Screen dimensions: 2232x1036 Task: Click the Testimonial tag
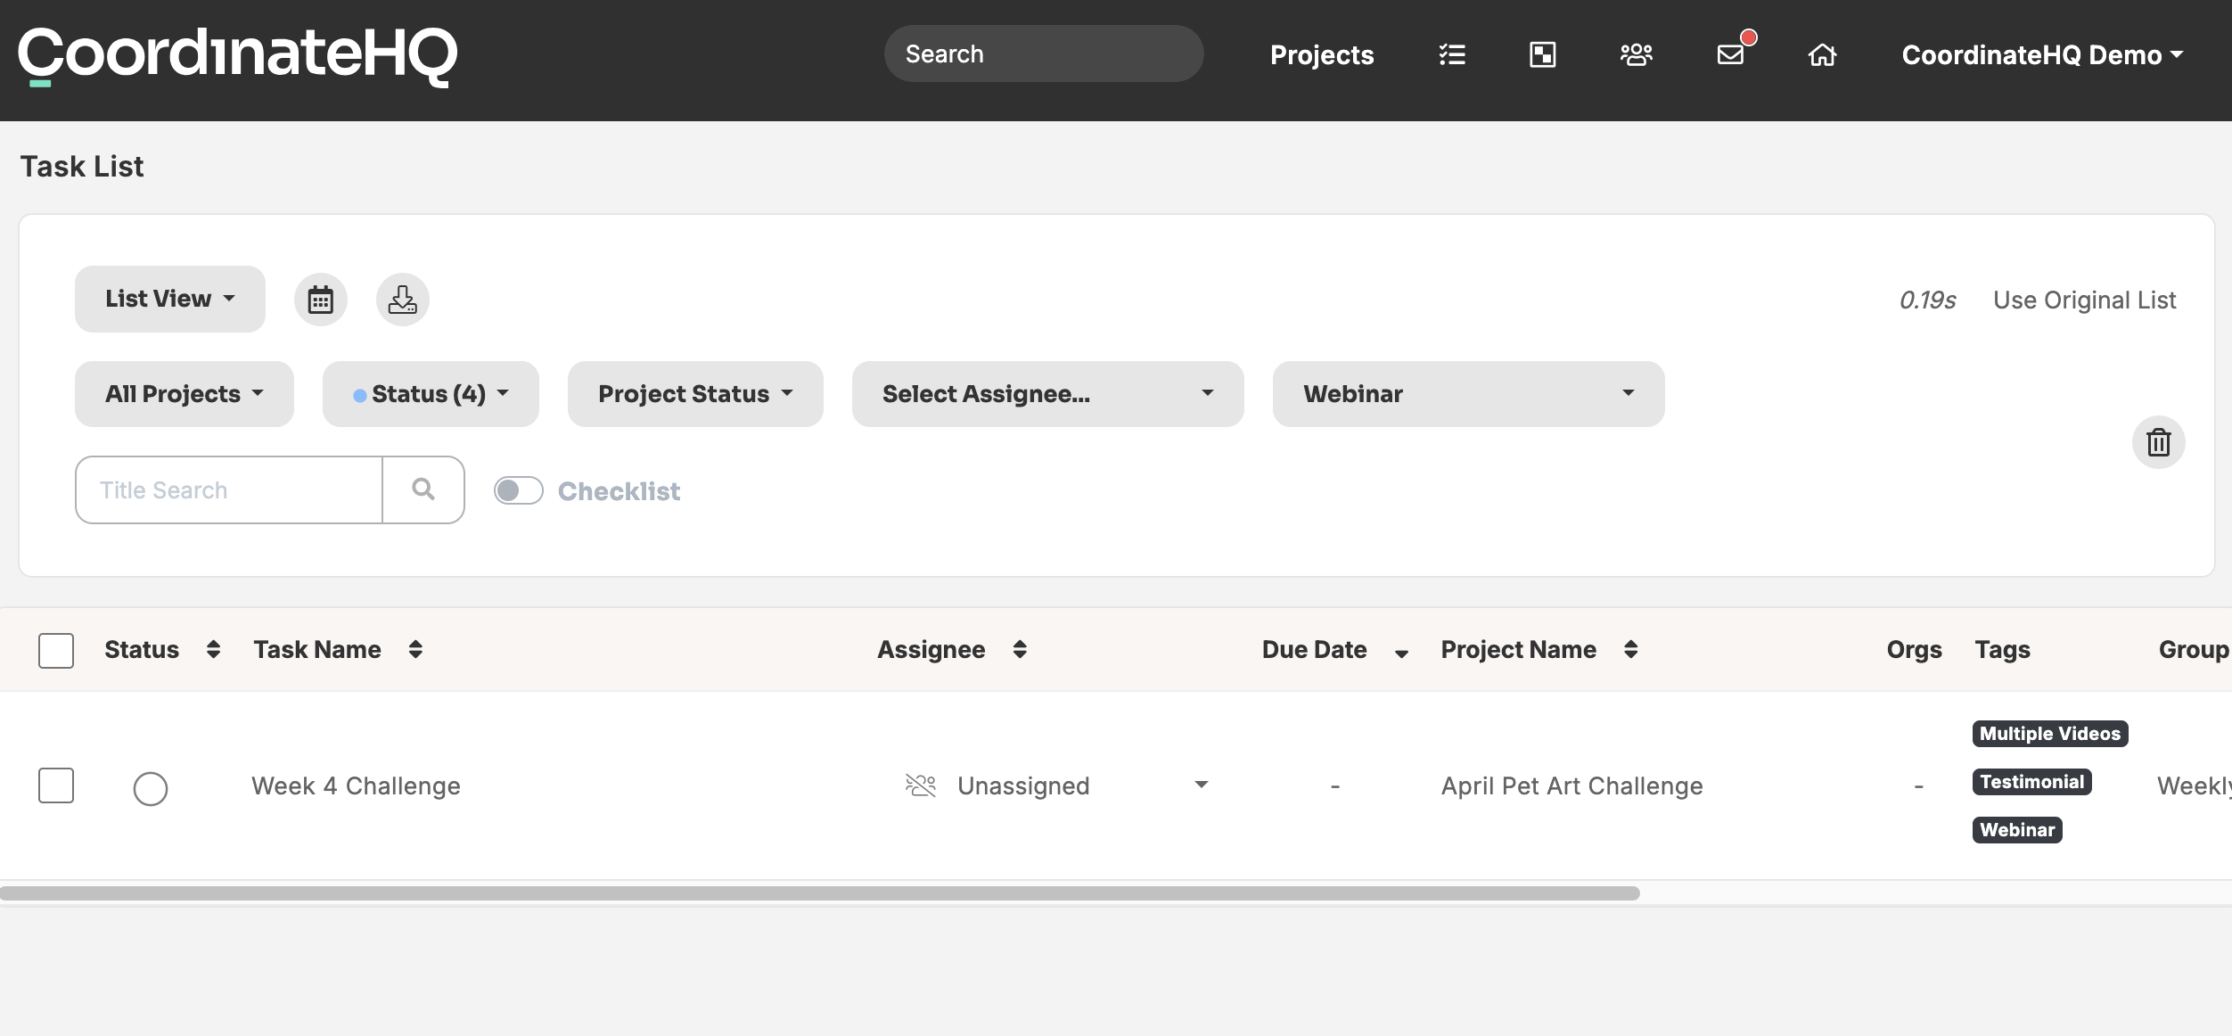(x=2032, y=782)
